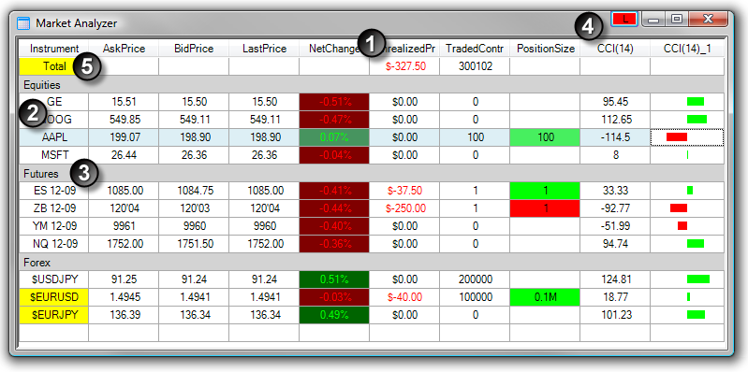The image size is (748, 372).
Task: Click $EURJPY's last price 136.34
Action: coord(264,315)
